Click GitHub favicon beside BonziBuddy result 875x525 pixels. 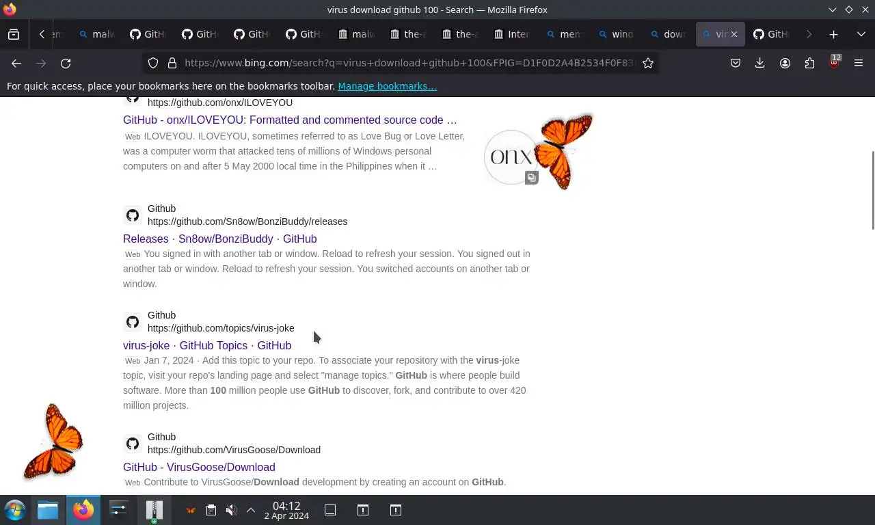(133, 215)
